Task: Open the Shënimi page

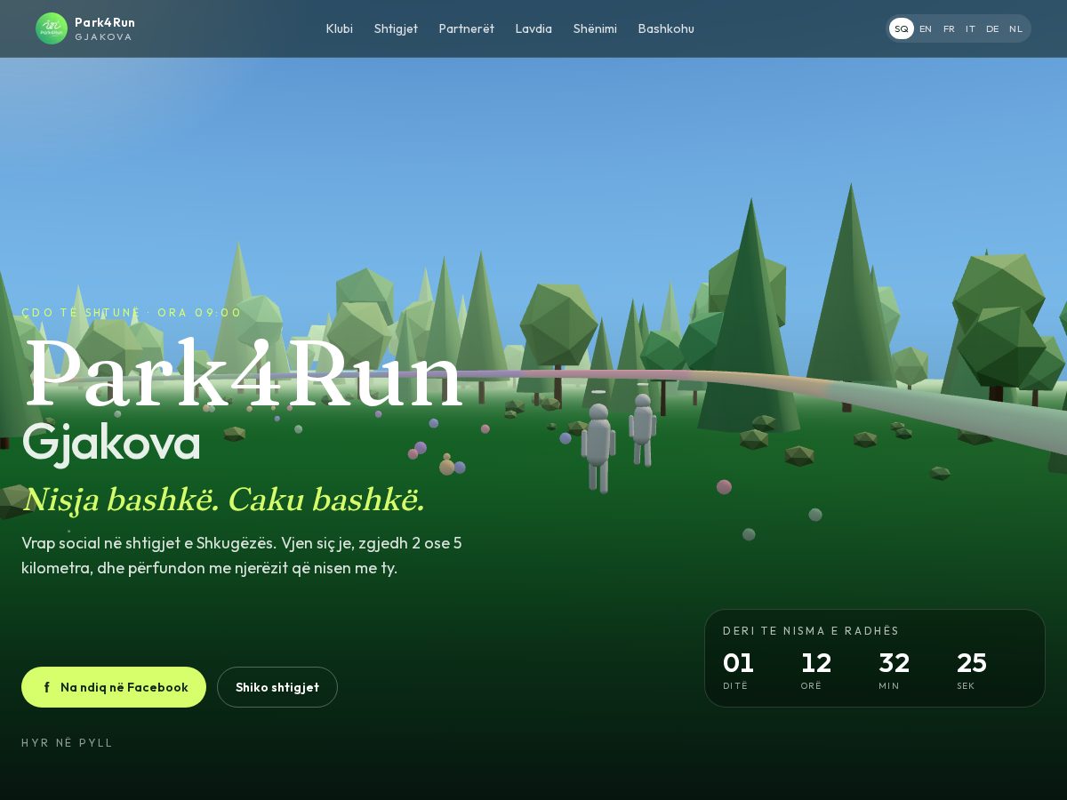Action: coord(595,28)
